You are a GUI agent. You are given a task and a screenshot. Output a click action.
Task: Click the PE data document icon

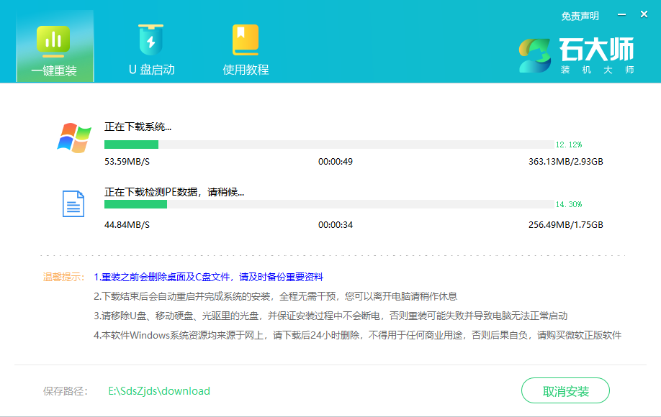coord(74,205)
